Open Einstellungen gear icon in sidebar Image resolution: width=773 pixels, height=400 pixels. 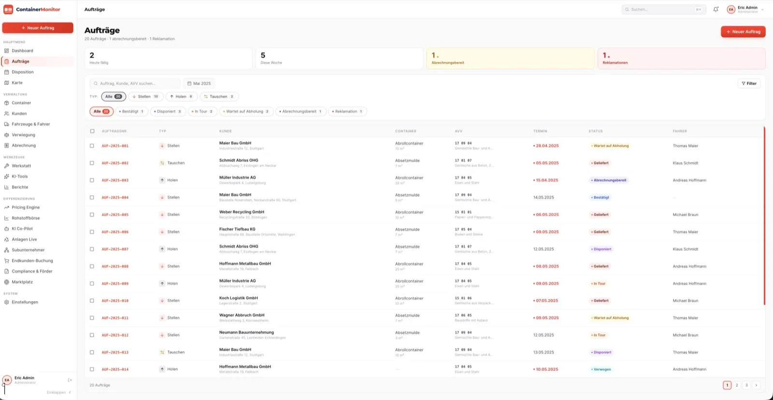pyautogui.click(x=7, y=302)
